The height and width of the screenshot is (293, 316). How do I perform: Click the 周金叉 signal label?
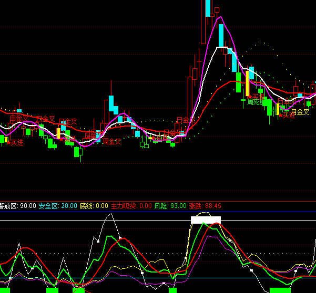(112, 141)
